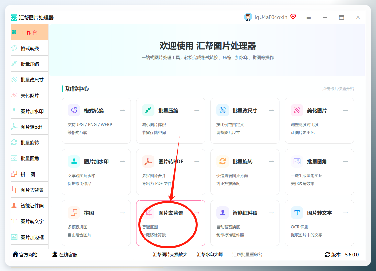Click the 智能证件照 card's purple person icon

click(x=223, y=213)
